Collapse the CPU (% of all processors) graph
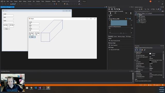 pos(109,27)
